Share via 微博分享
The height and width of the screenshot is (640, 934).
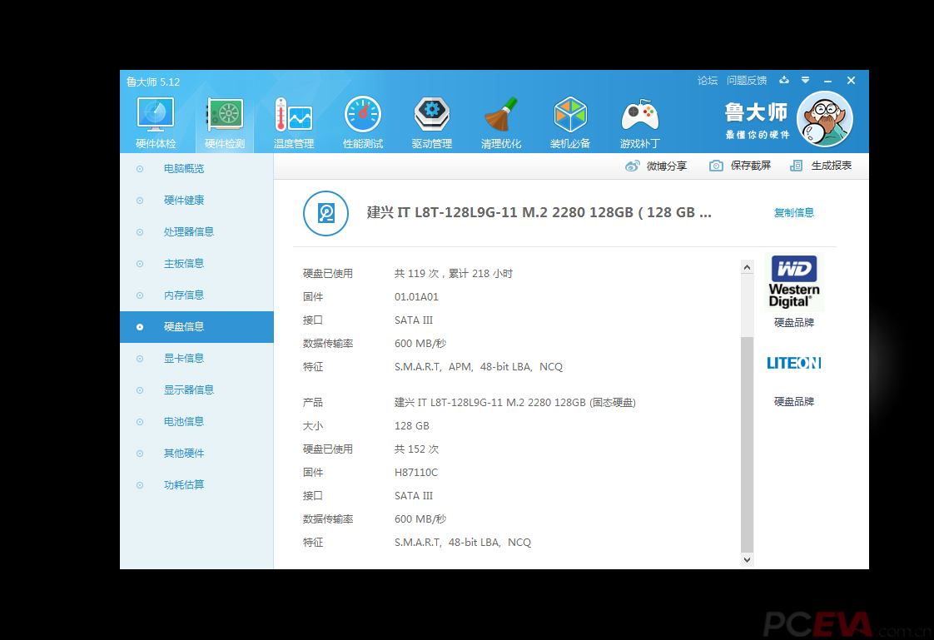656,166
